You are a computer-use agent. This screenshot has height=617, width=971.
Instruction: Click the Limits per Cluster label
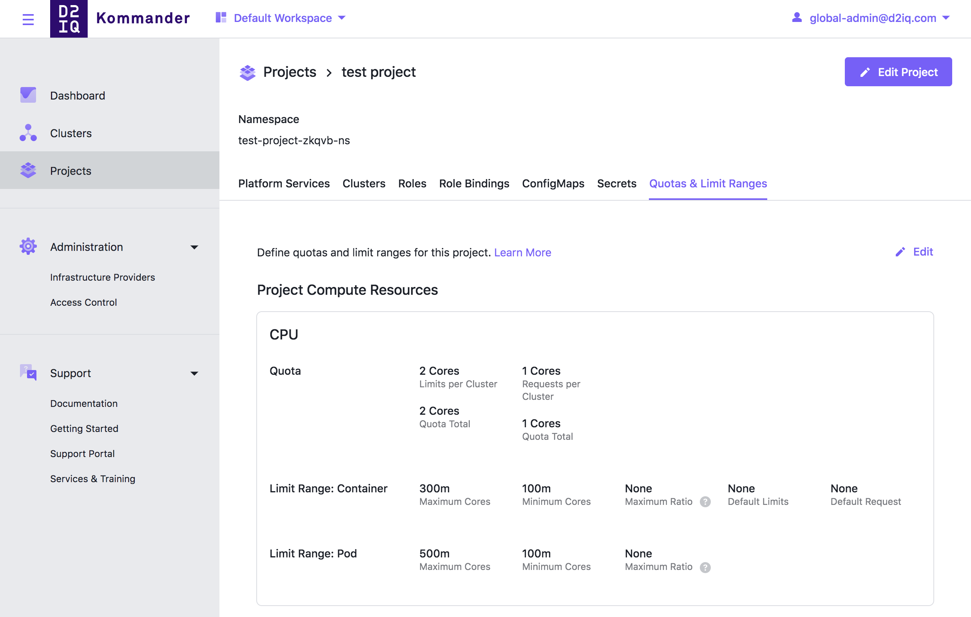tap(458, 384)
